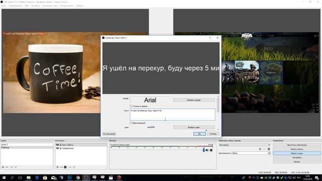
Task: Remove selected source with minus icon in Sources
Action: [x=61, y=167]
